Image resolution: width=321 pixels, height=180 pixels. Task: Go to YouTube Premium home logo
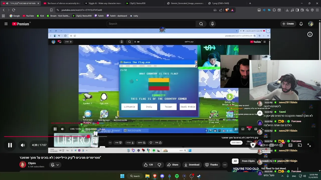click(x=21, y=24)
